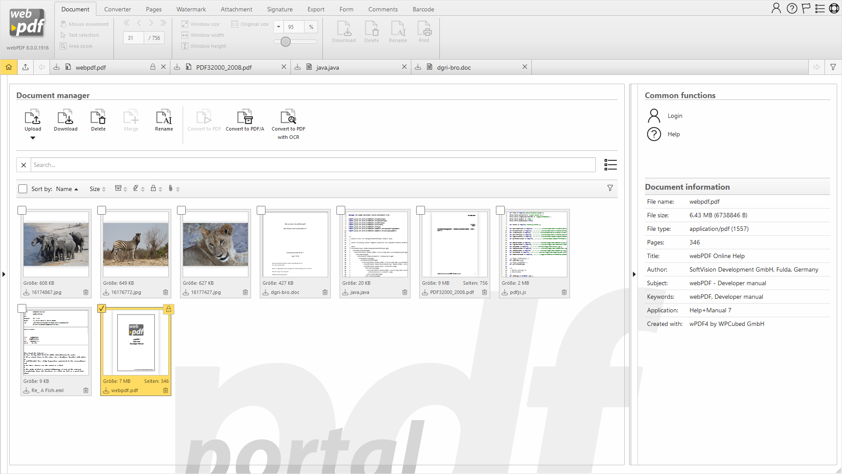The width and height of the screenshot is (842, 474).
Task: Click Delete icon in Document manager
Action: (98, 117)
